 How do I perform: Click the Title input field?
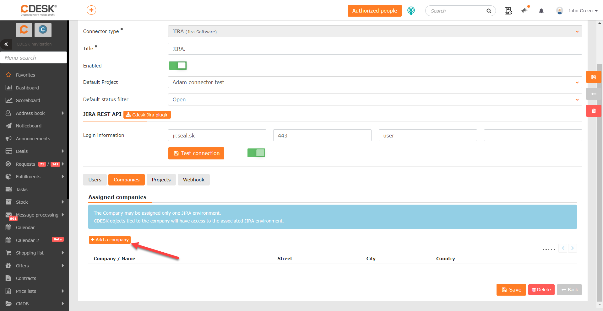[x=375, y=49]
